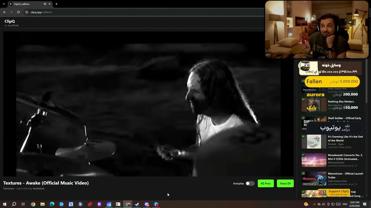The height and width of the screenshot is (208, 371).
Task: Launch Microsoft Edge from the taskbar
Action: tap(52, 204)
